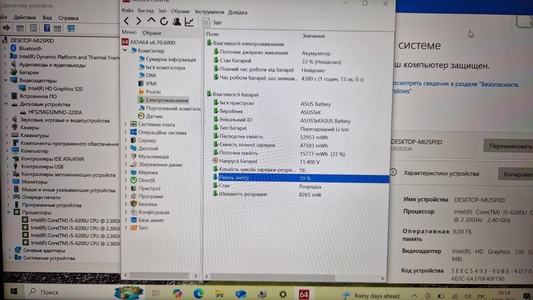This screenshot has width=533, height=300.
Task: Refresh the AIDA64 report page
Action: [164, 21]
